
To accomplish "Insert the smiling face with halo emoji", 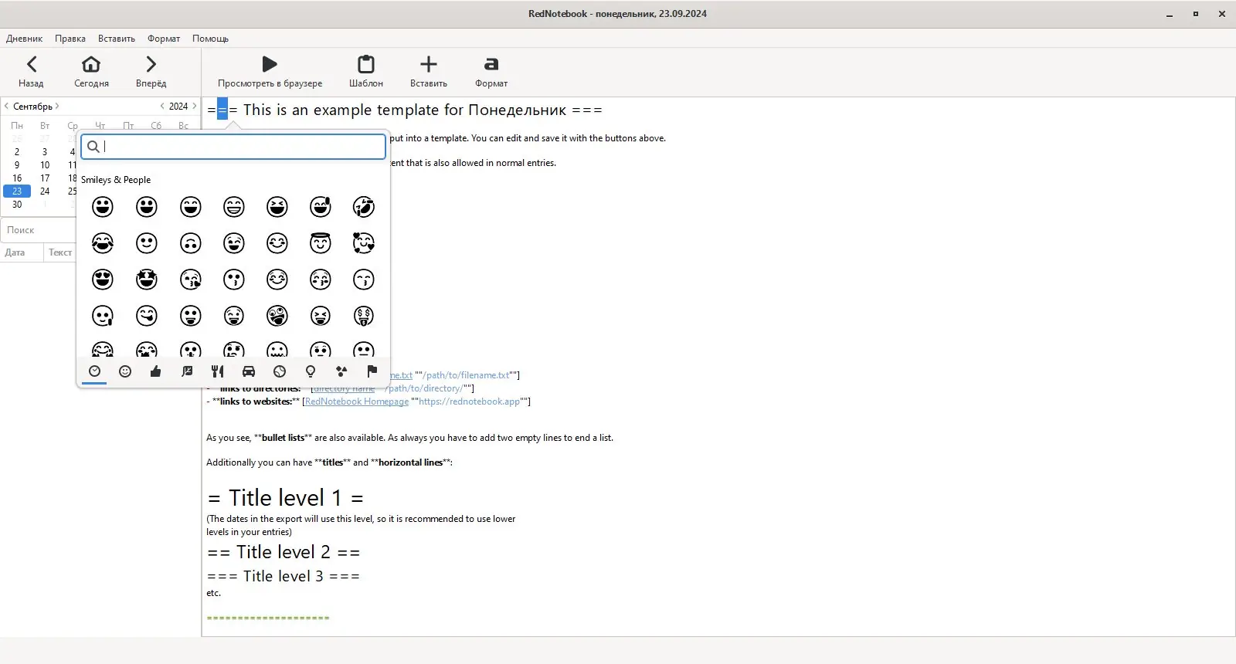I will click(320, 243).
